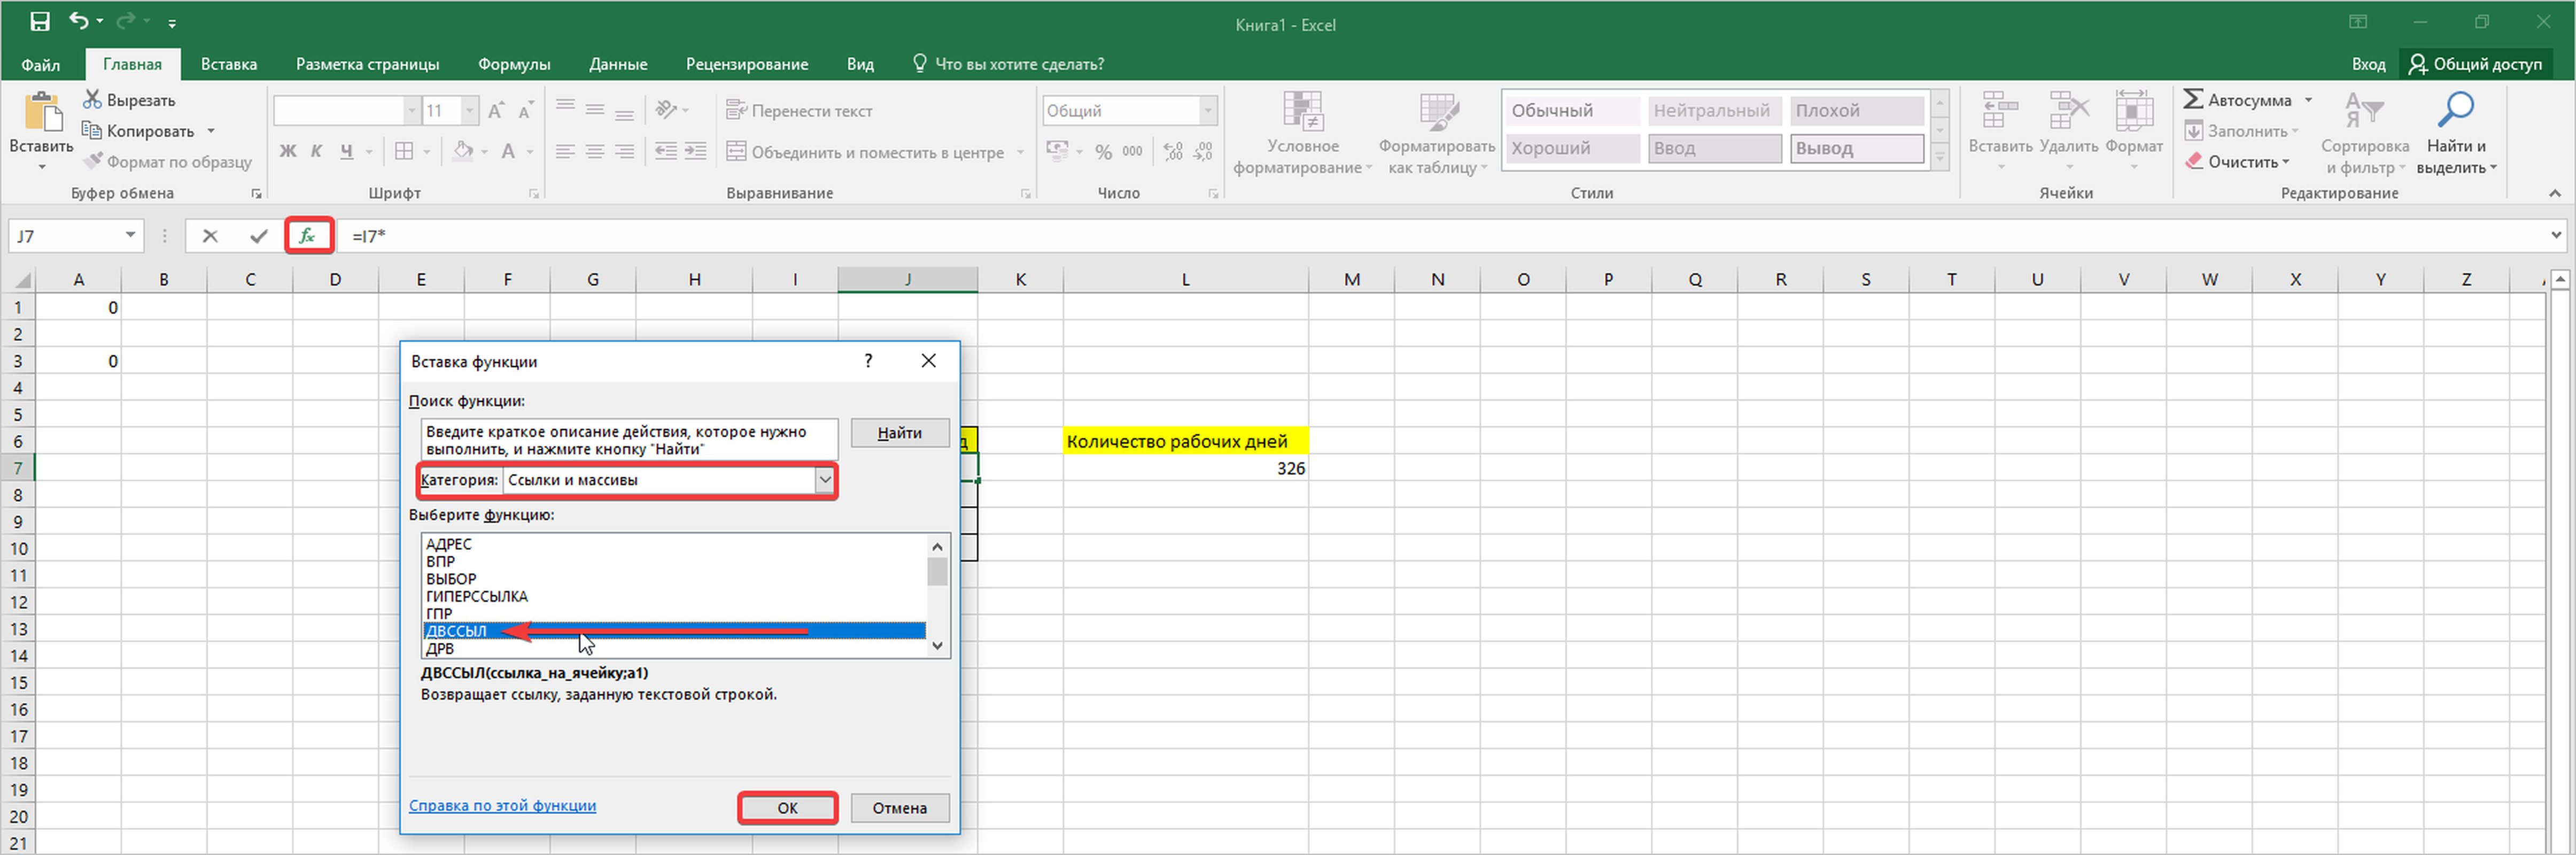Open the Справка по этой функции link
2576x855 pixels.
[502, 805]
